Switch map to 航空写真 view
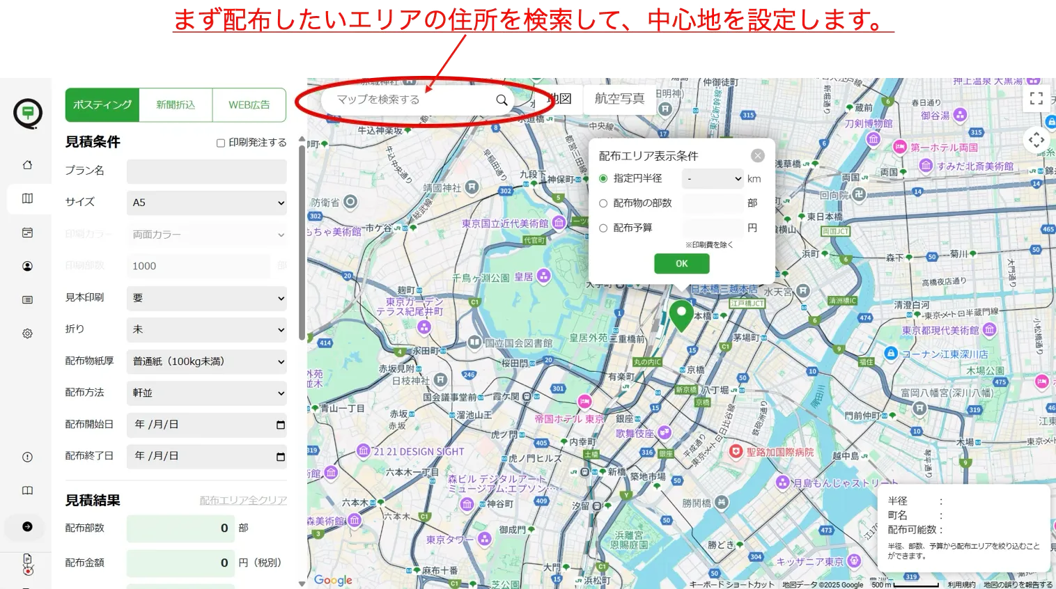1056x589 pixels. pos(620,99)
